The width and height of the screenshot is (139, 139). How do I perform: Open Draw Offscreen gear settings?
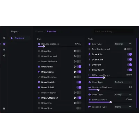click(75, 98)
